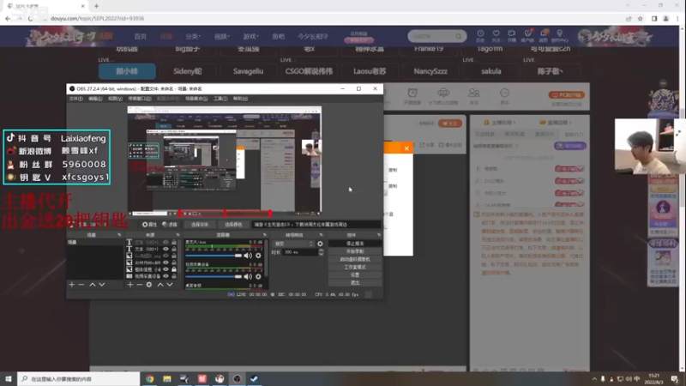Click the Douyu search magnifier icon

(x=459, y=36)
